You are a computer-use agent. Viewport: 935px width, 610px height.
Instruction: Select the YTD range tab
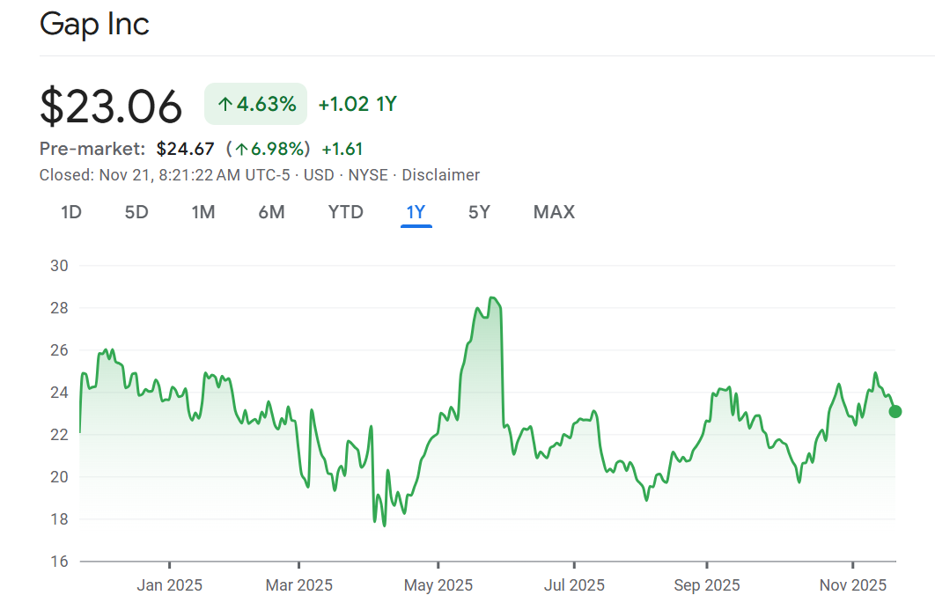click(x=345, y=212)
